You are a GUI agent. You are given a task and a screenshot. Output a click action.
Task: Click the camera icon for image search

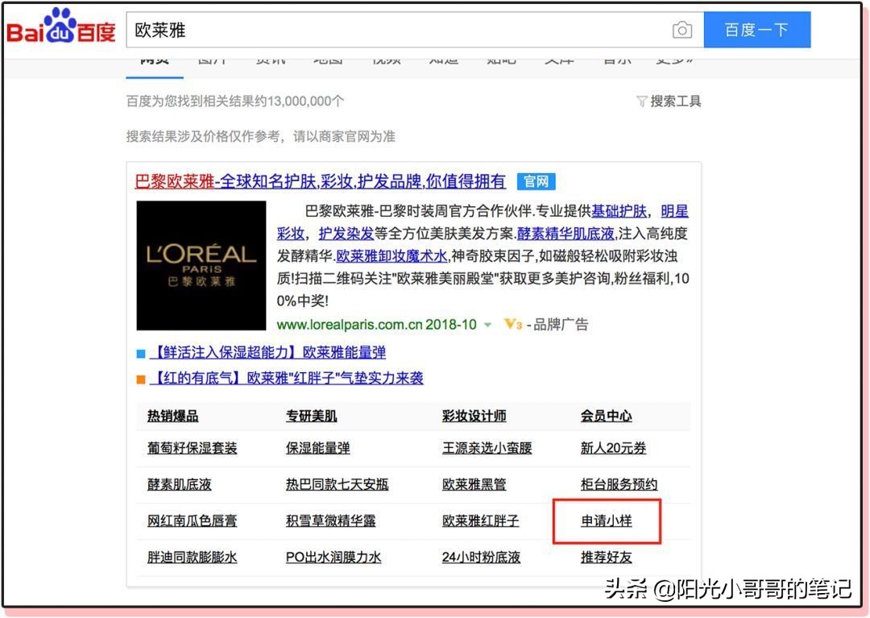pyautogui.click(x=682, y=29)
